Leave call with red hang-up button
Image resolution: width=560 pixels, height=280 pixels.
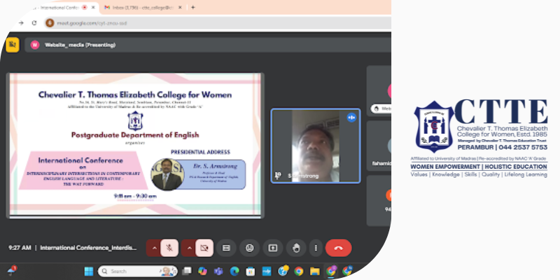pos(338,248)
